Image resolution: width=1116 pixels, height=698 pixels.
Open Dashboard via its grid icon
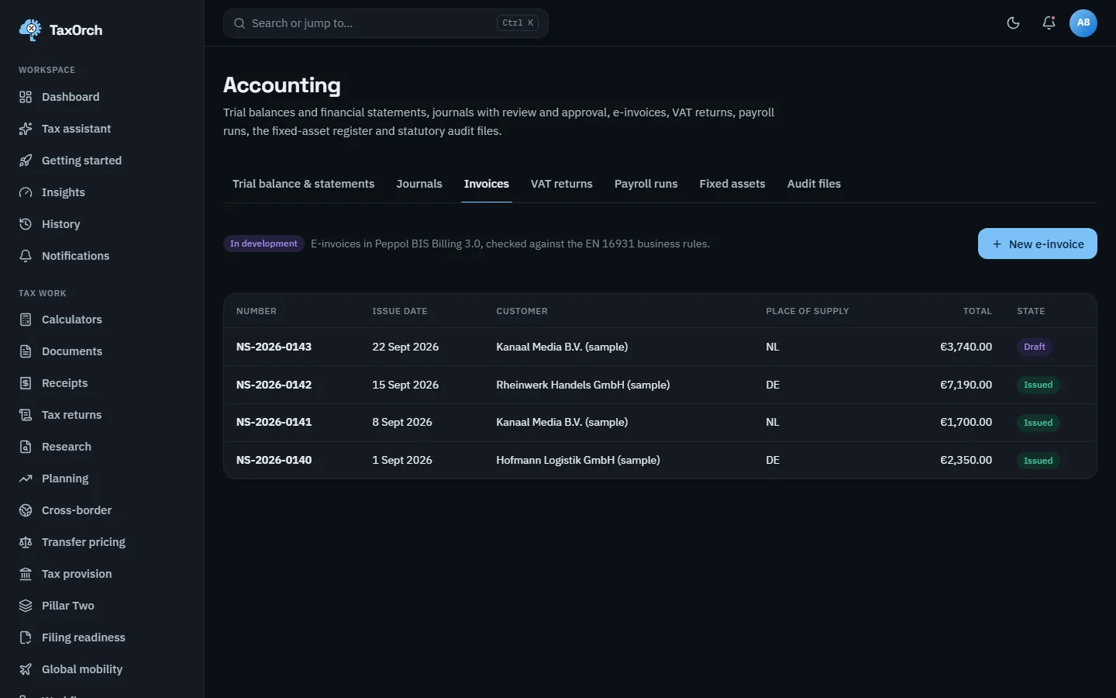coord(26,97)
